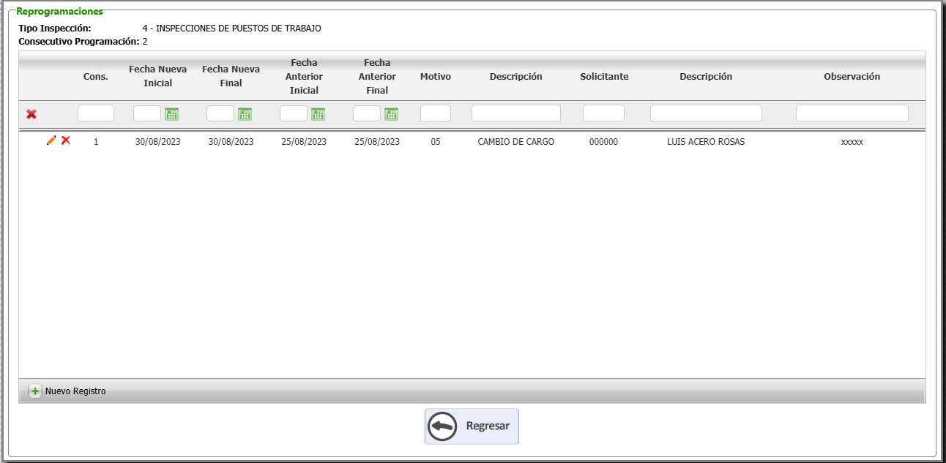Focus the Solicitante filter field

[x=603, y=113]
